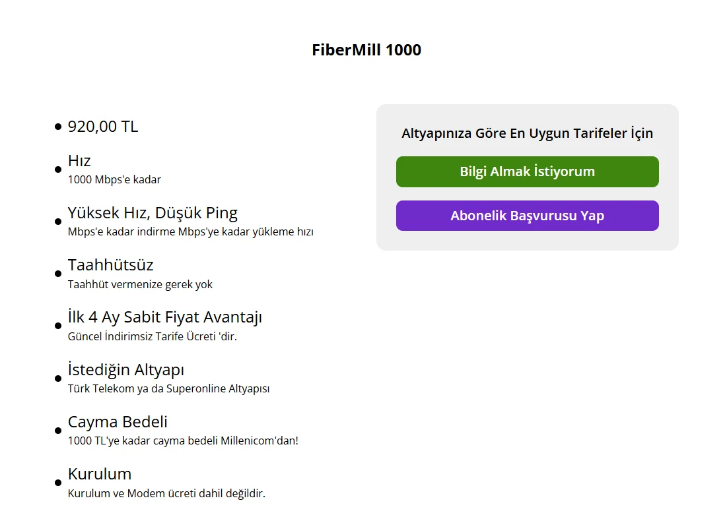Click the FiberMill 1000 page title
727x519 pixels.
[366, 50]
